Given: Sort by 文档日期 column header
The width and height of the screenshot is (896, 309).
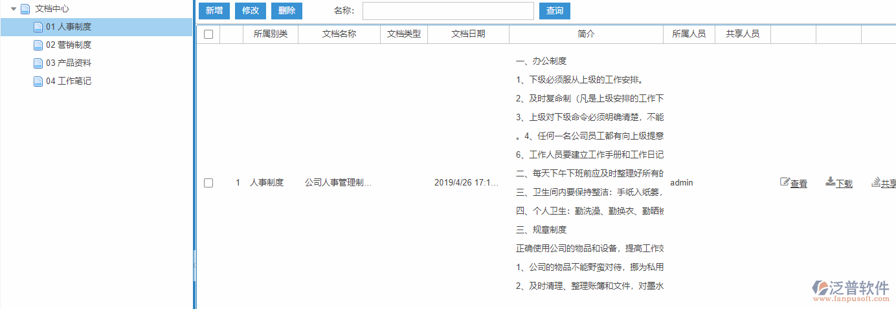Looking at the screenshot, I should click(x=468, y=34).
